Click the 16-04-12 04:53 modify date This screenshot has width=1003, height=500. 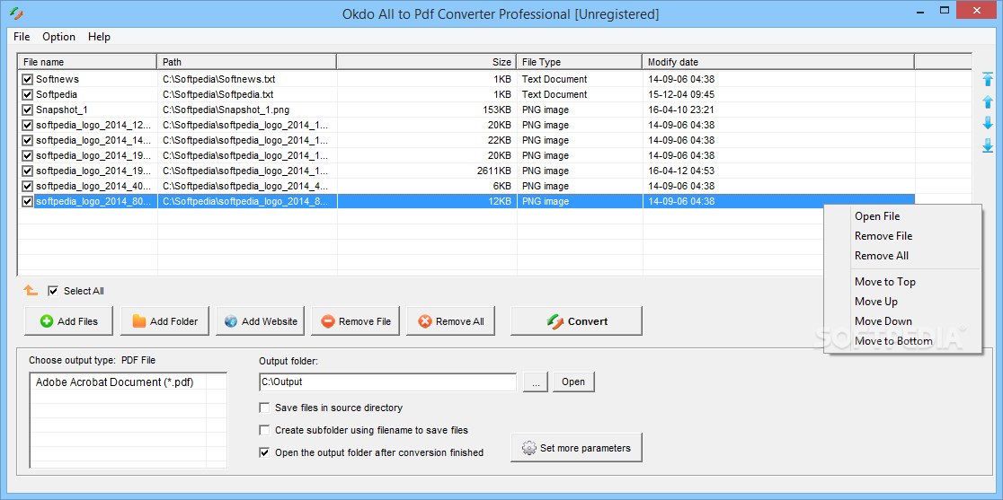pos(681,171)
